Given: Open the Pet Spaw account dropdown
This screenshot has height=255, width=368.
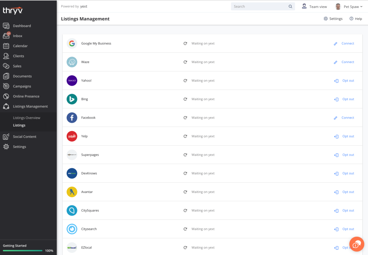Looking at the screenshot, I should tap(348, 6).
